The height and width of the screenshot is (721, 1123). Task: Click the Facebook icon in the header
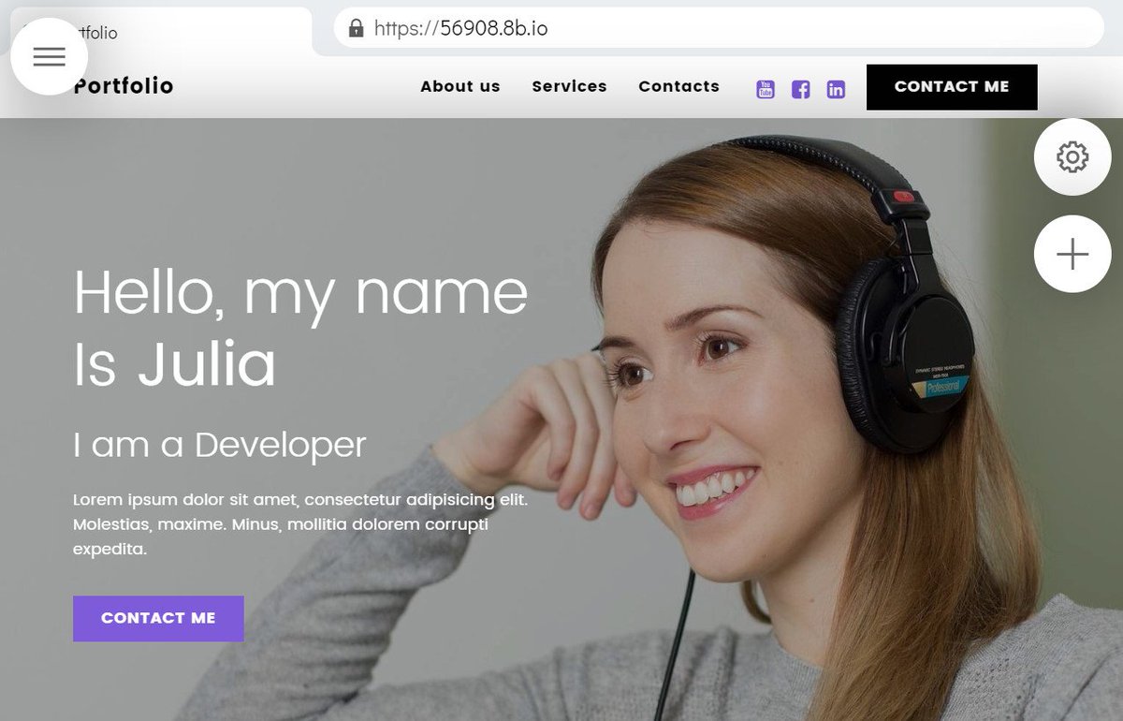pos(800,89)
